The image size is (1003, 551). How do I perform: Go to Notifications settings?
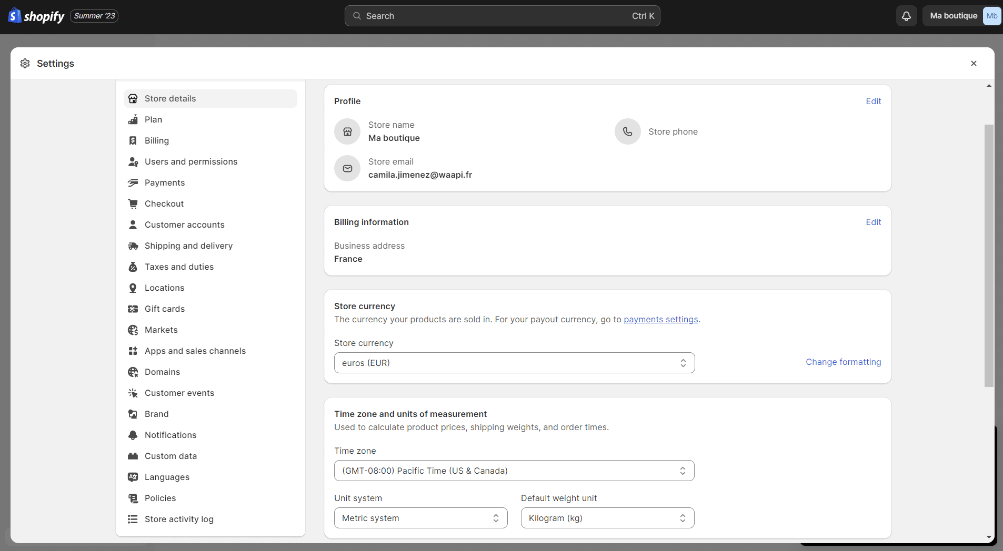(x=210, y=435)
